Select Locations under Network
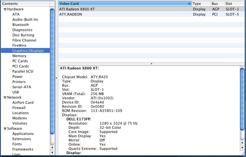Viewport: 246px width, 157px height. click(x=20, y=113)
